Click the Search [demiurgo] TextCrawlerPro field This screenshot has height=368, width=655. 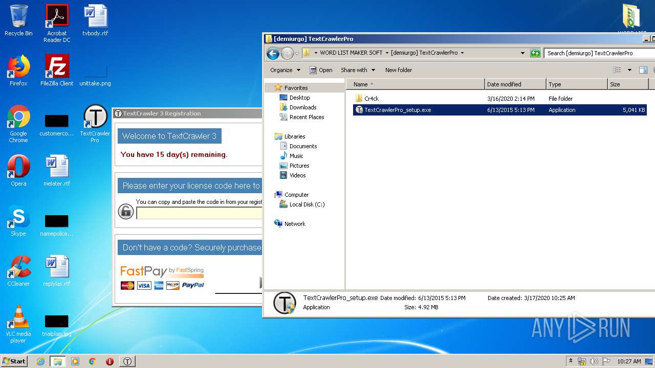pyautogui.click(x=599, y=53)
